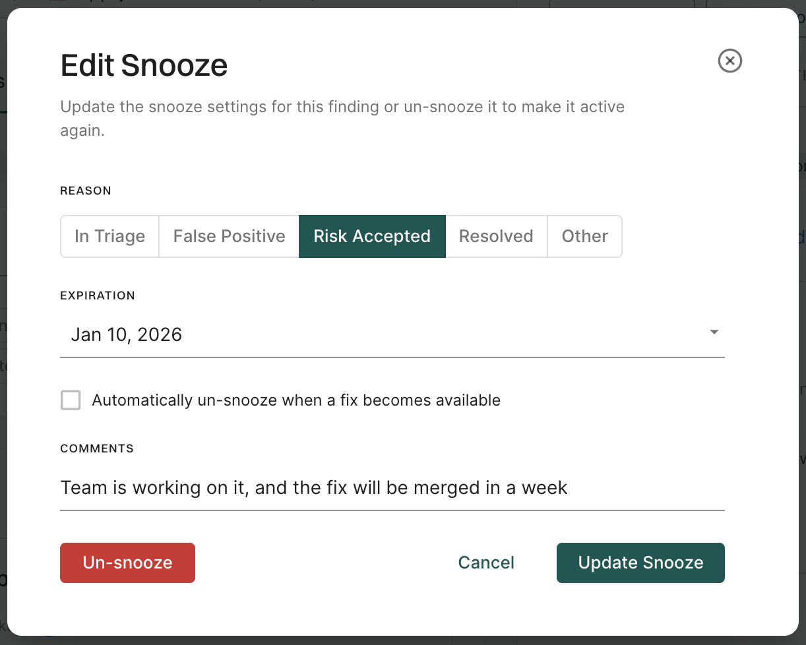Click the Comments text field

[392, 487]
